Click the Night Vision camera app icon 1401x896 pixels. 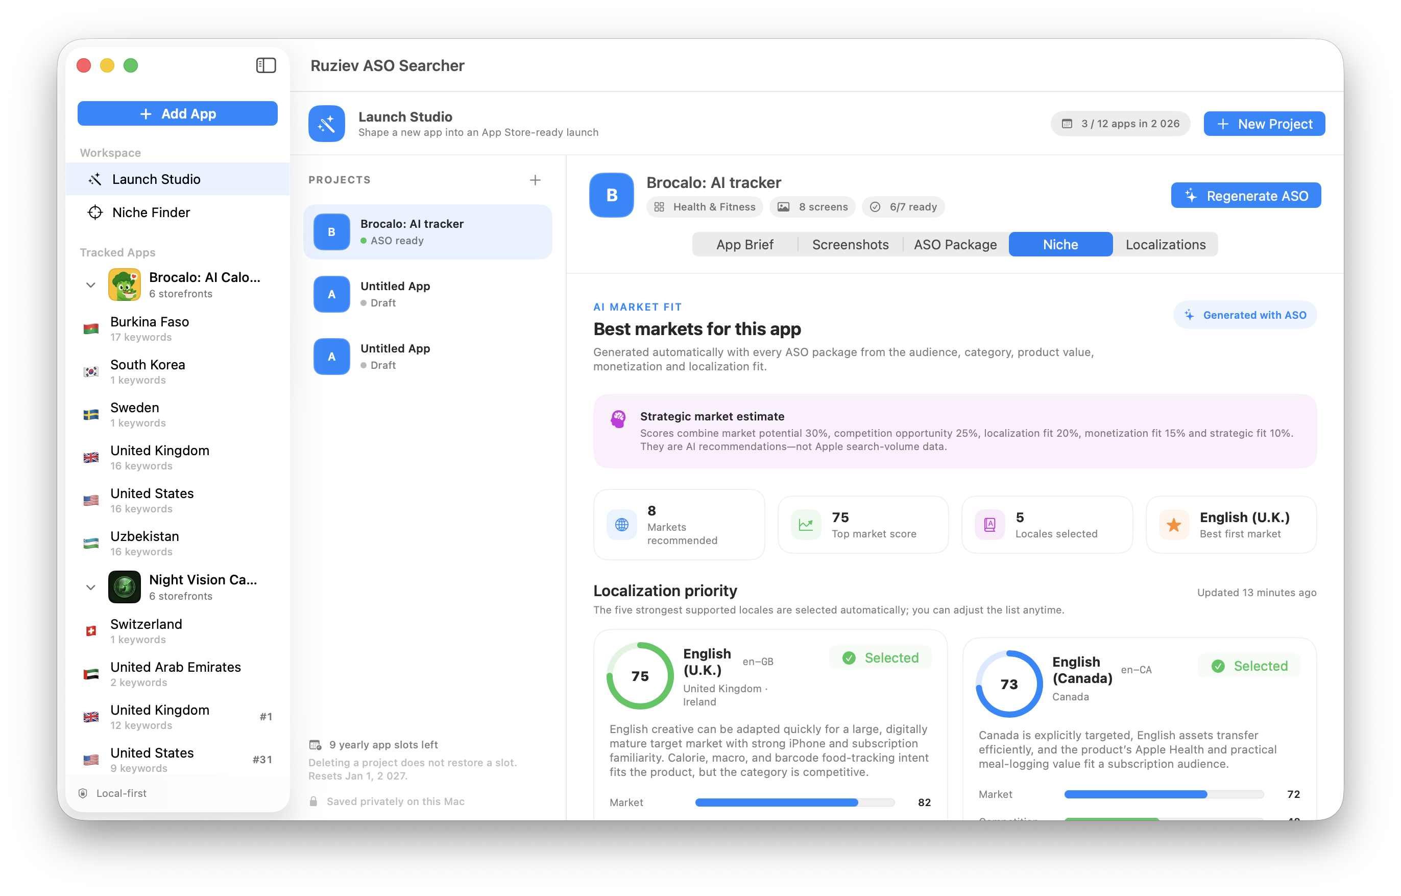coord(125,587)
